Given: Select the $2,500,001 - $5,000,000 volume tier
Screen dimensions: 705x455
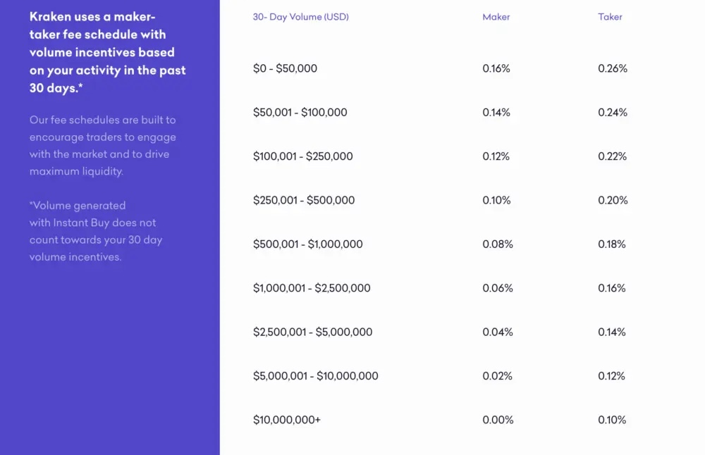Looking at the screenshot, I should (312, 332).
